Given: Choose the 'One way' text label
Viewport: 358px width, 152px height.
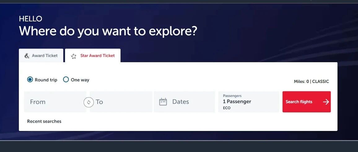Looking at the screenshot, I should tap(80, 80).
